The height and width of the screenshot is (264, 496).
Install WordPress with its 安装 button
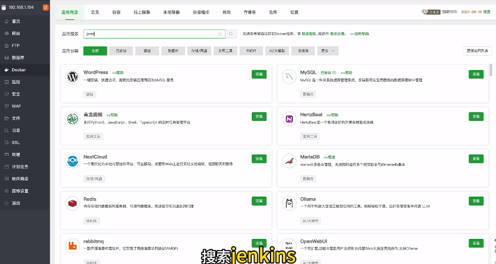[259, 74]
